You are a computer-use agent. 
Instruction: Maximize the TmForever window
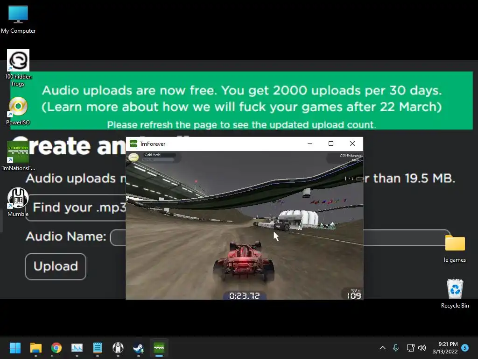331,144
